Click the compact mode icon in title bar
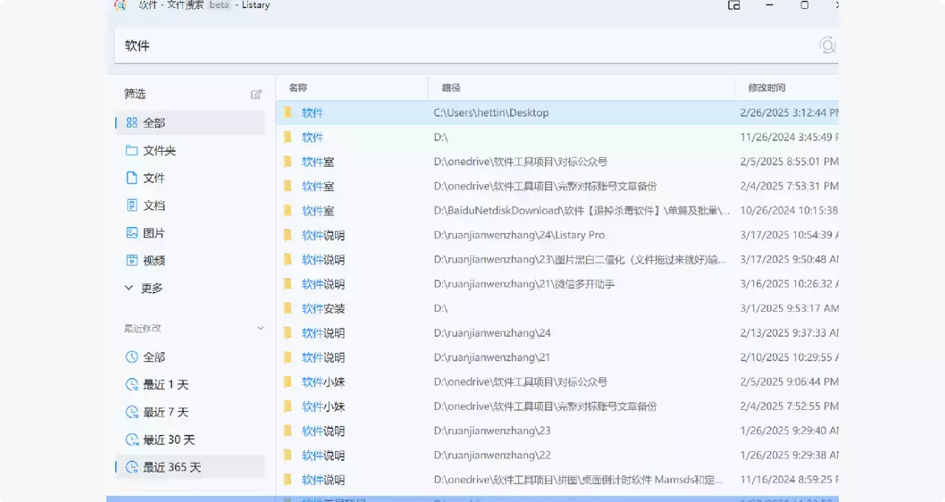945x502 pixels. (x=733, y=5)
